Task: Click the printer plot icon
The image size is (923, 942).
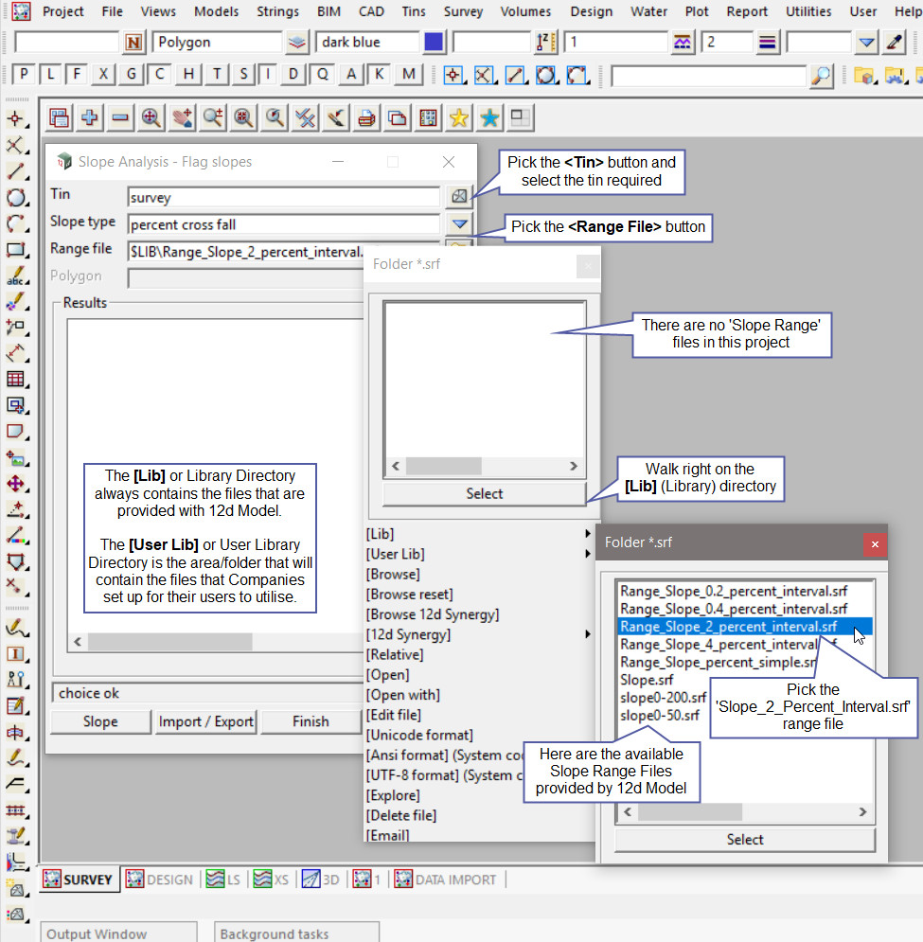Action: (366, 117)
